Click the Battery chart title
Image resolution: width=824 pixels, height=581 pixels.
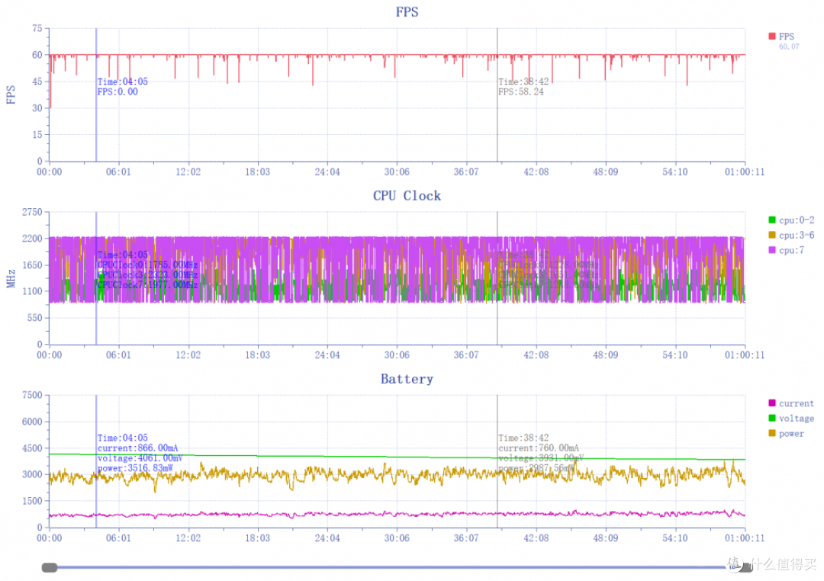(x=407, y=379)
